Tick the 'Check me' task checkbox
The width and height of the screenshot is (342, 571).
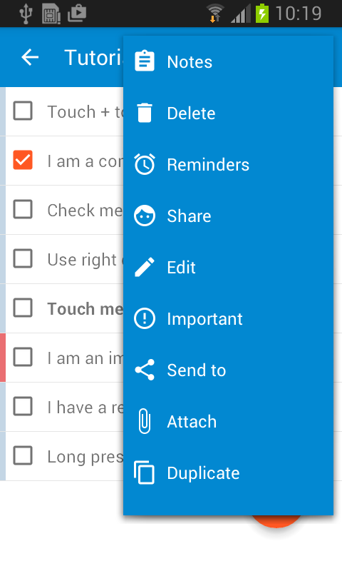[x=23, y=209]
